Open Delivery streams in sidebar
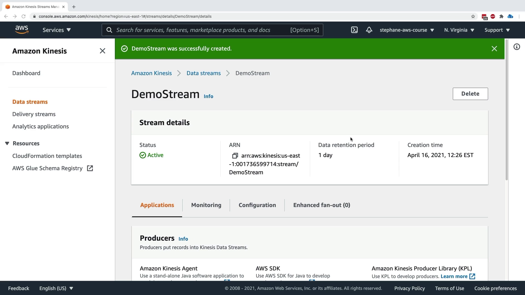The height and width of the screenshot is (295, 525). (x=34, y=114)
